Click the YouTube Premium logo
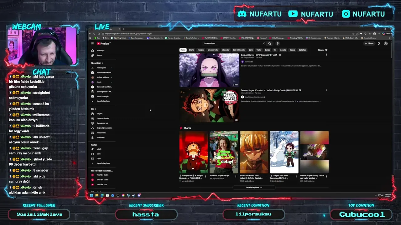Screen dimensions: 401x225 103,43
